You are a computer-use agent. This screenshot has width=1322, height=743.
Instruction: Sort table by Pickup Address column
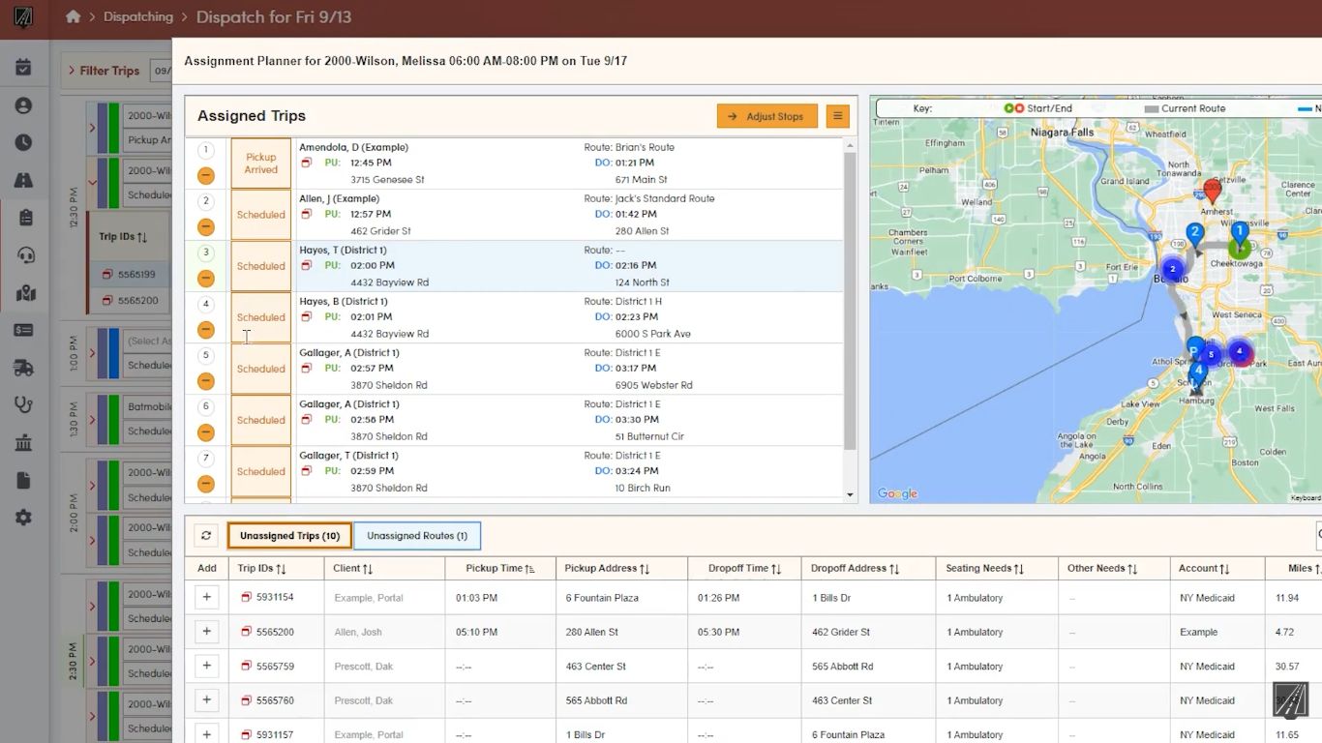607,569
